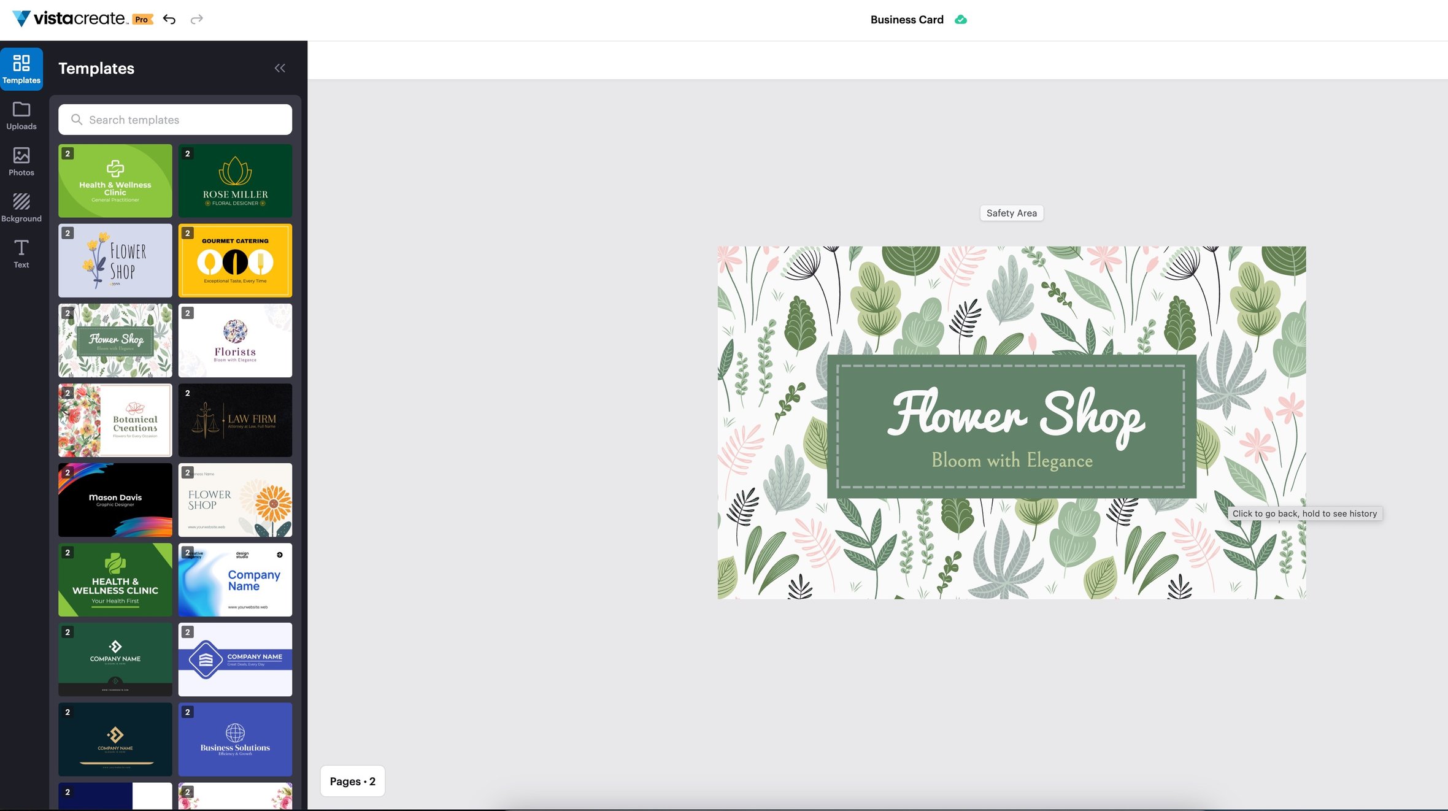
Task: Redo action arrow icon
Action: [197, 20]
